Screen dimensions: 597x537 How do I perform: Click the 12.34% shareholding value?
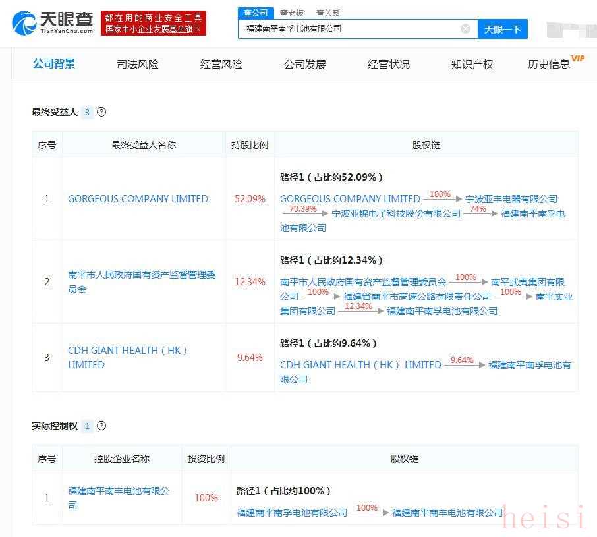pyautogui.click(x=250, y=281)
